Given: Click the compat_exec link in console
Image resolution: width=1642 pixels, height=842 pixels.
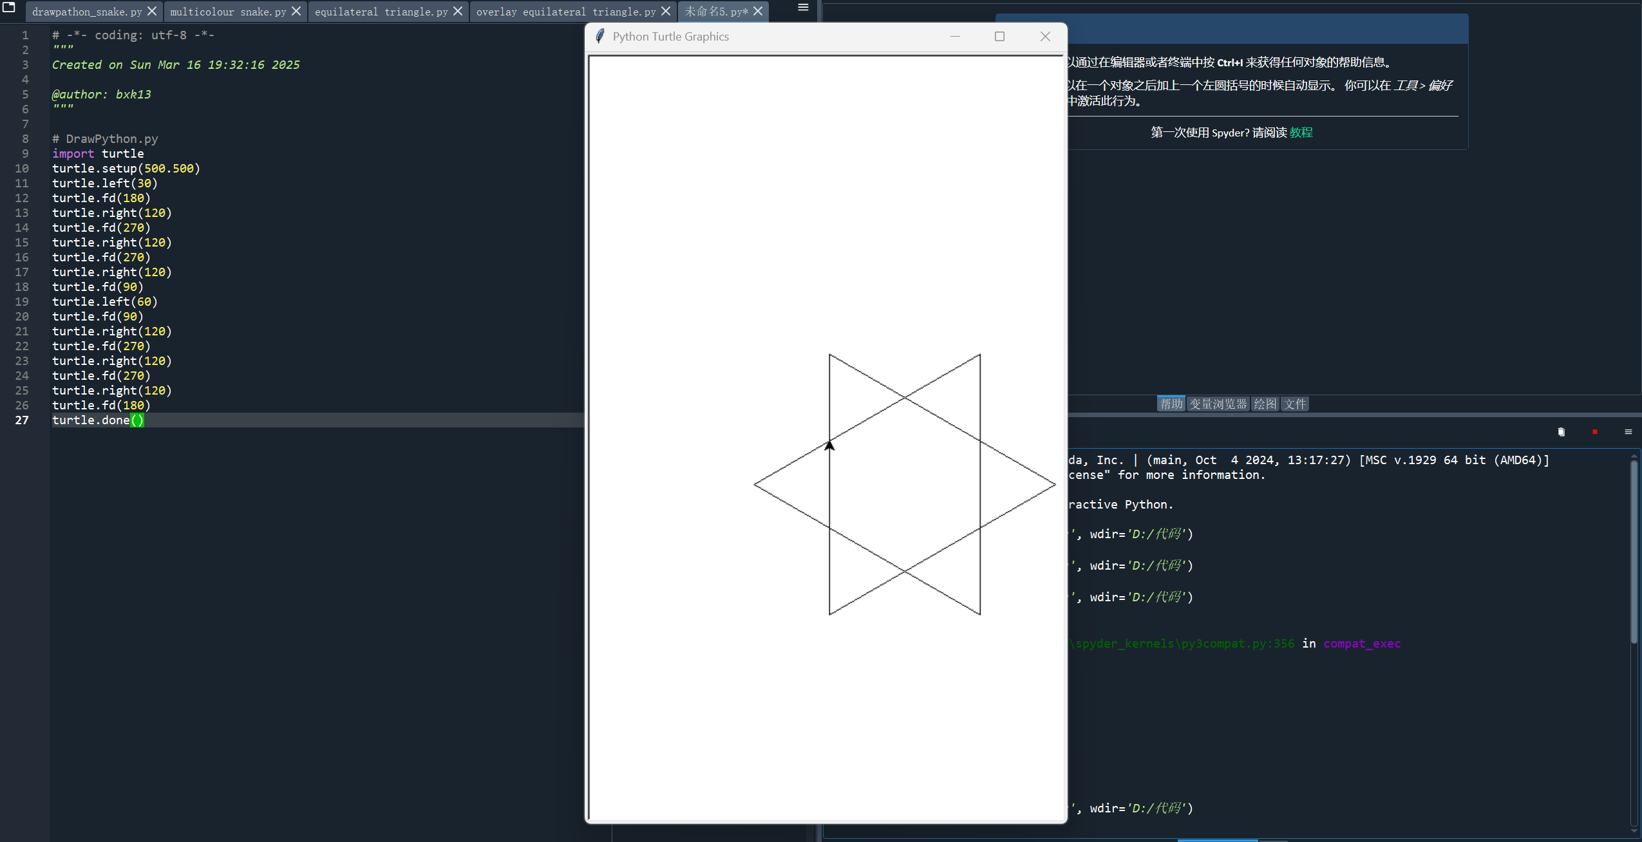Looking at the screenshot, I should pyautogui.click(x=1361, y=644).
